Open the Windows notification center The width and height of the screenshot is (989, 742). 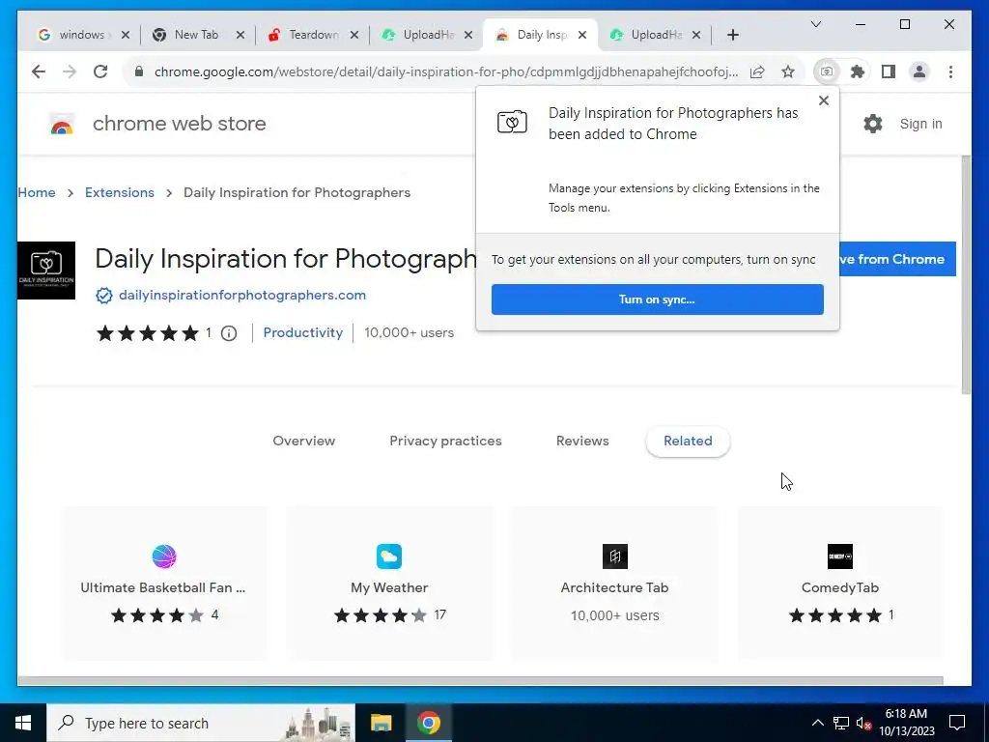point(957,723)
